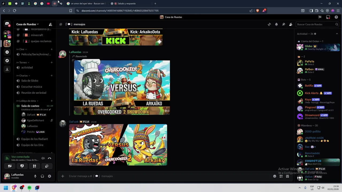Screen dimensions: 342x192
Task: Toggle member list visibility icon
Action: (x=291, y=24)
